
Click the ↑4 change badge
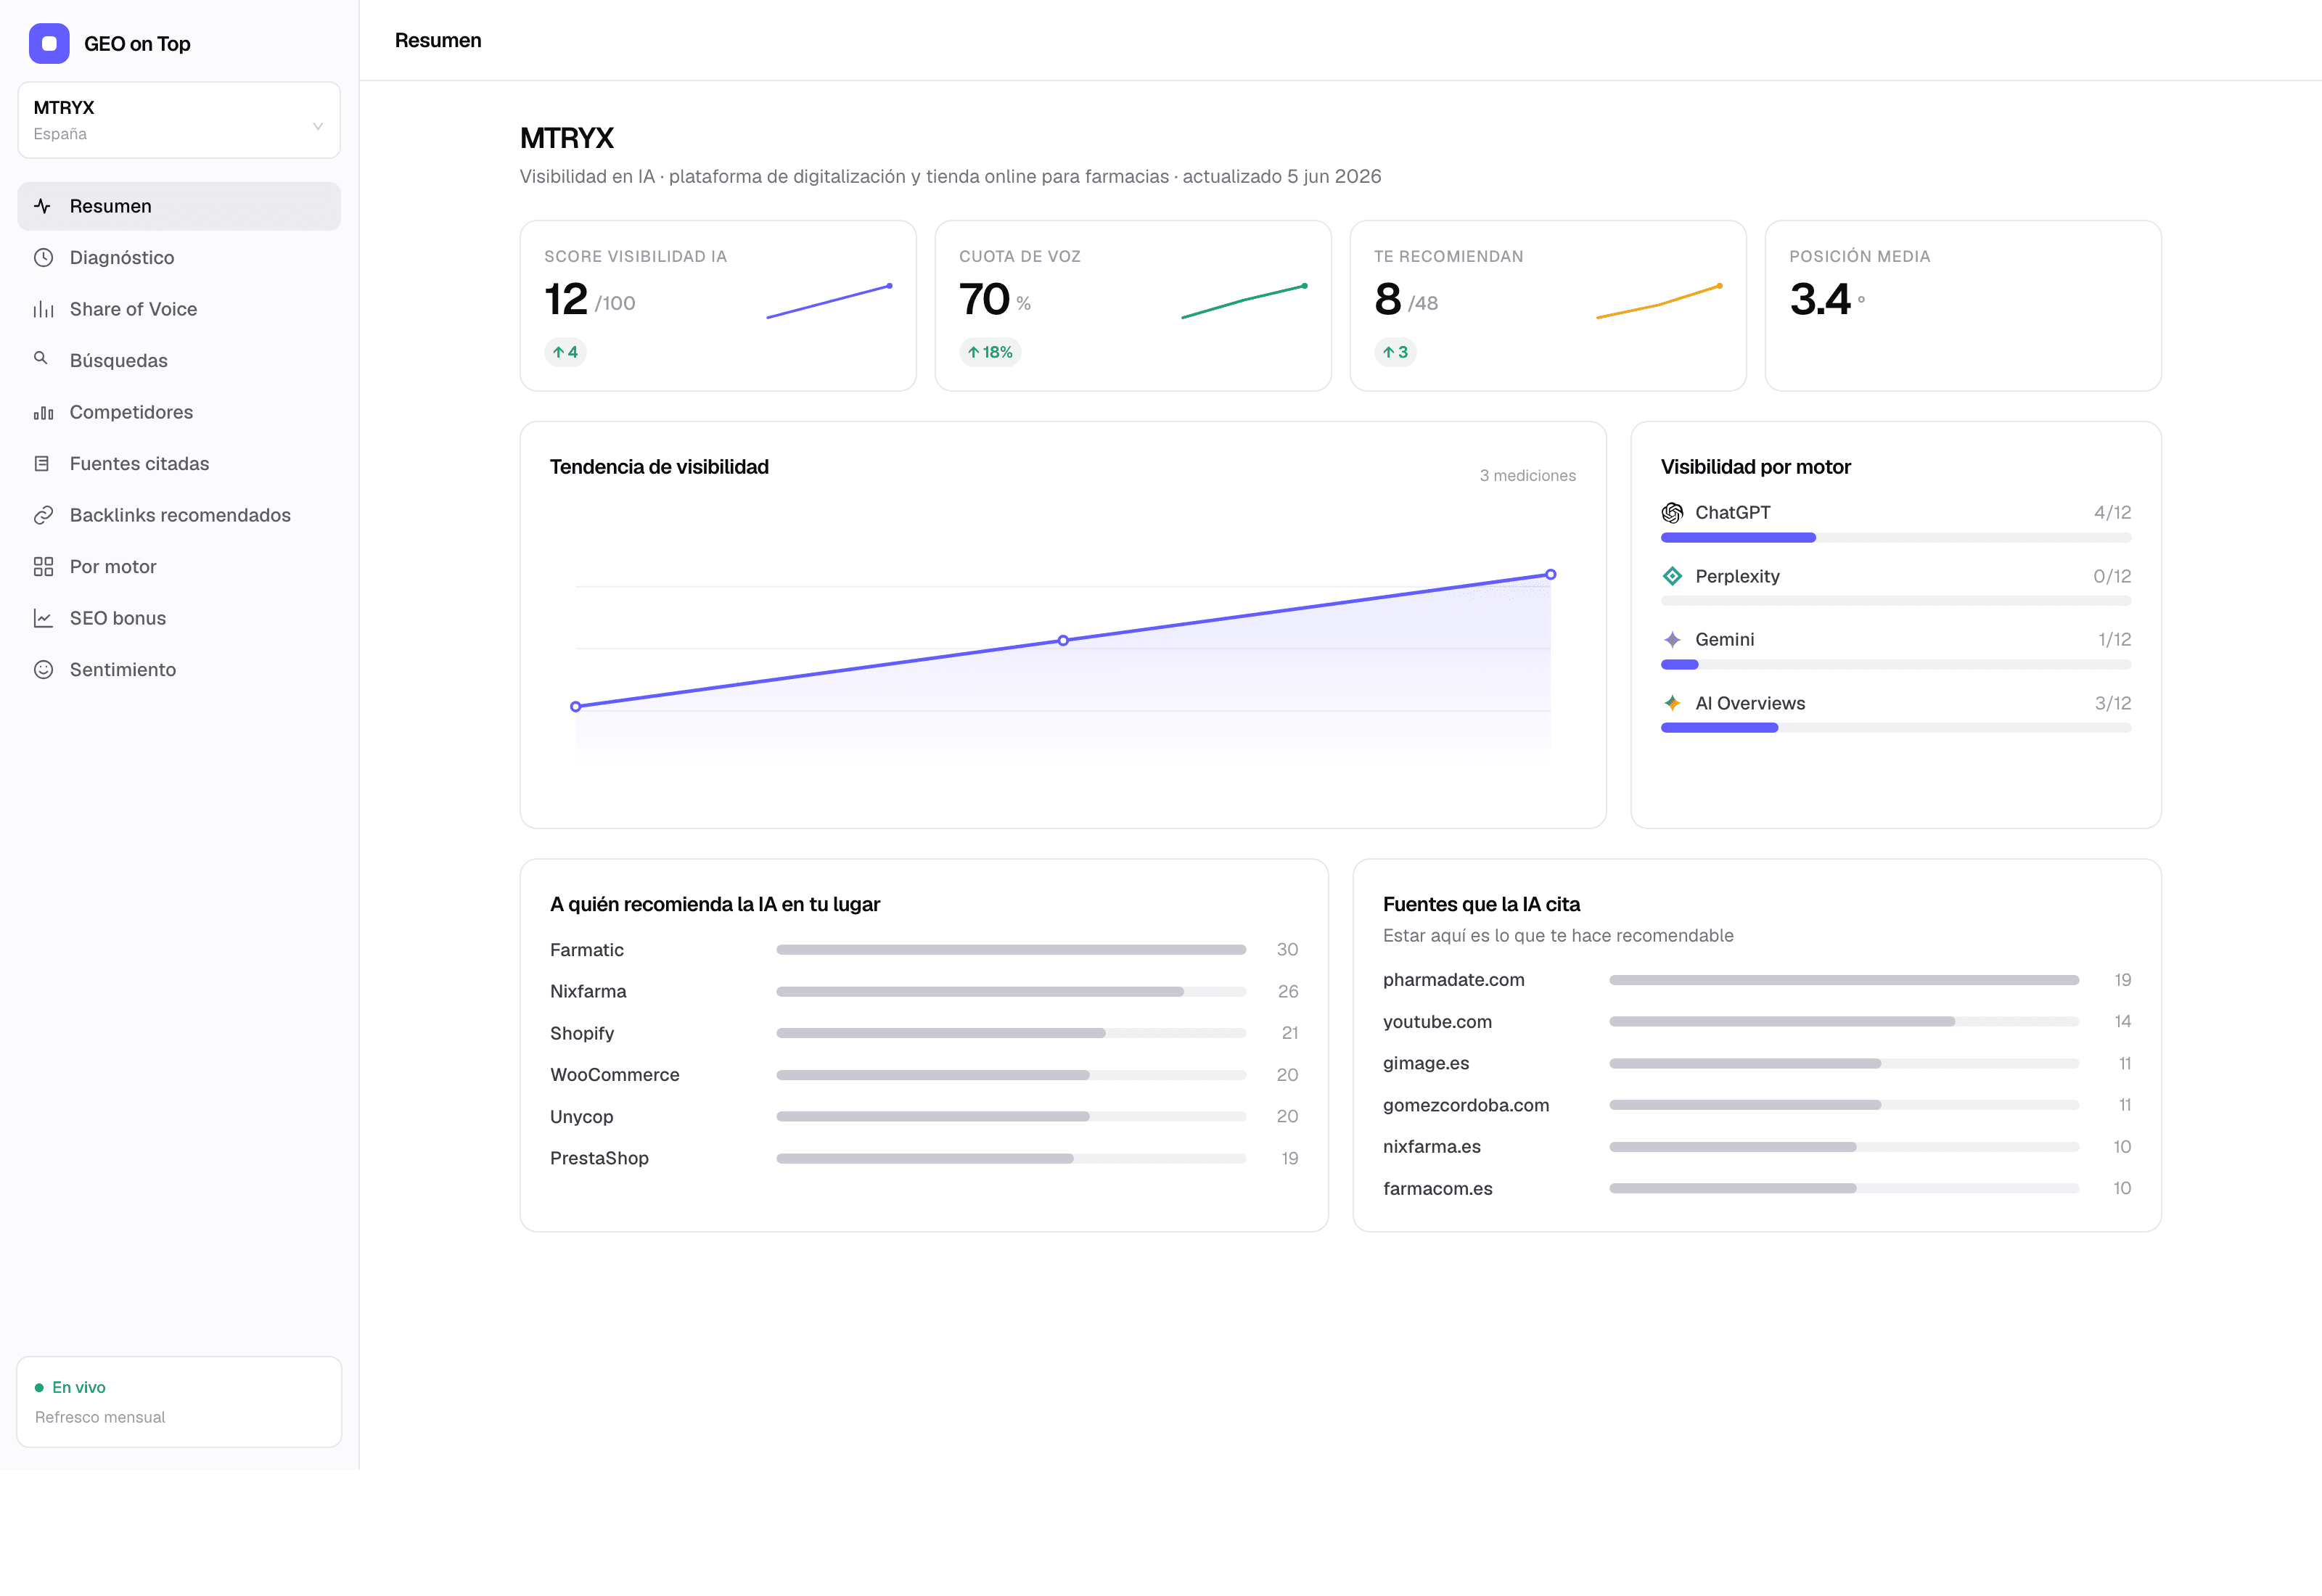click(x=565, y=352)
